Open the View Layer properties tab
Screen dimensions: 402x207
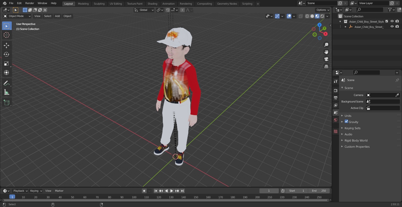tap(335, 105)
